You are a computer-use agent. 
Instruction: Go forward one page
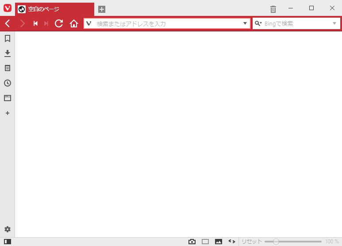click(x=22, y=23)
